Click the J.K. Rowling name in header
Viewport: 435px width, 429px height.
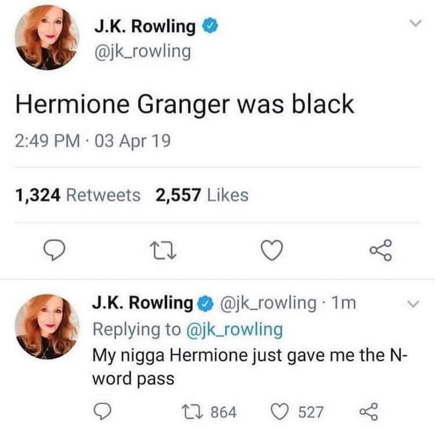[x=145, y=27]
